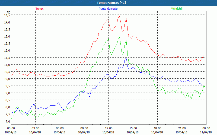The image size is (217, 135).
Task: Click the '12,5' y-axis value
Action: pos(7,43)
